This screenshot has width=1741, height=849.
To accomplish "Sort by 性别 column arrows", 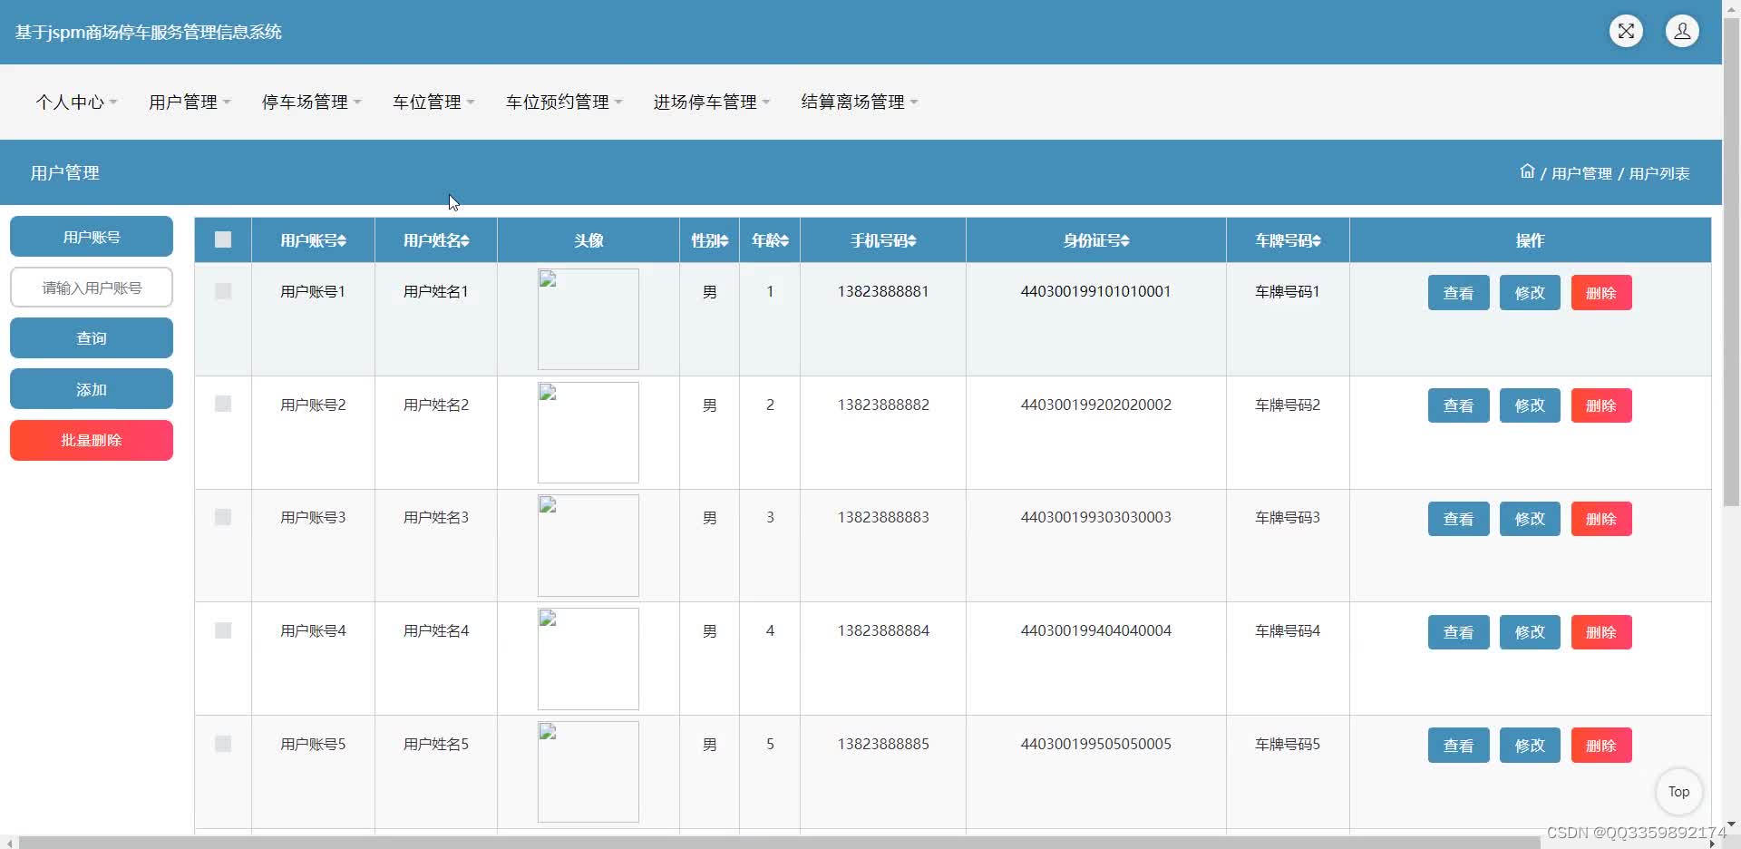I will click(x=724, y=241).
